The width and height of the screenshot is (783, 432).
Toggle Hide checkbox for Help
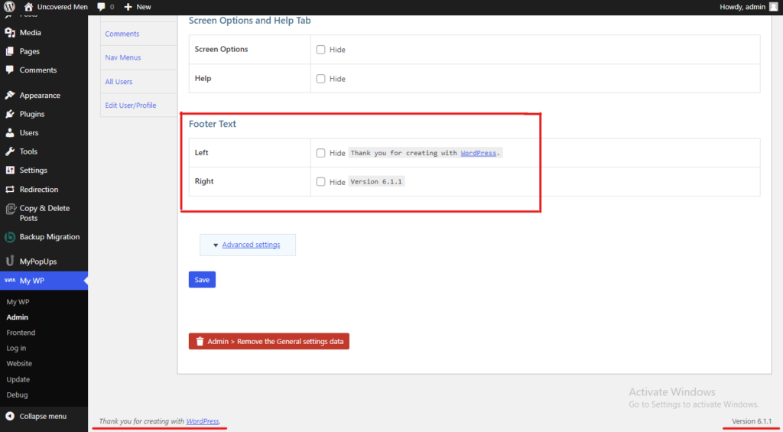click(x=320, y=79)
